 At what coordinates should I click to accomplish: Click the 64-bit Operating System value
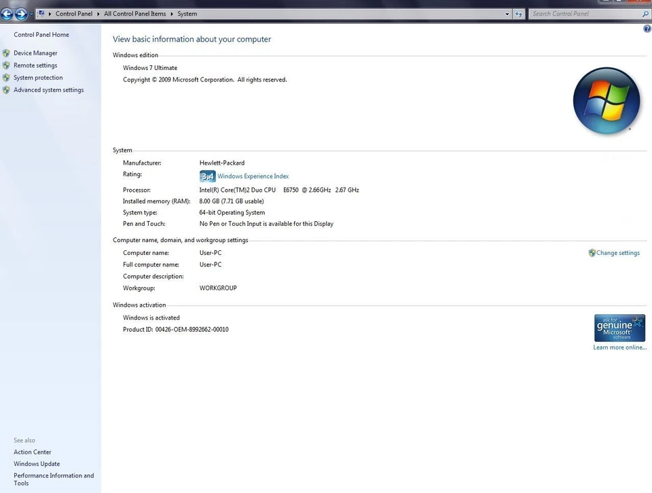[x=232, y=212]
